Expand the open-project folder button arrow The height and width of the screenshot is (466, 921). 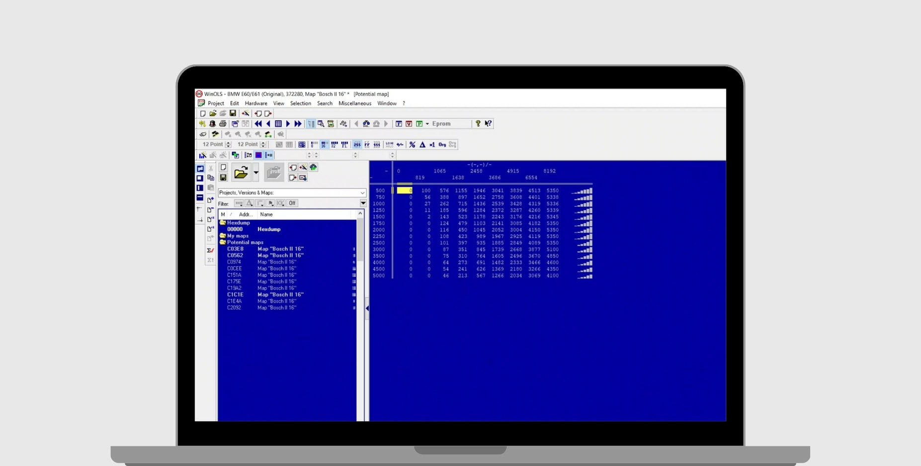255,173
